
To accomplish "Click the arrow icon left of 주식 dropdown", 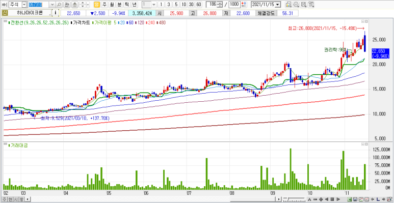I will (5, 5).
